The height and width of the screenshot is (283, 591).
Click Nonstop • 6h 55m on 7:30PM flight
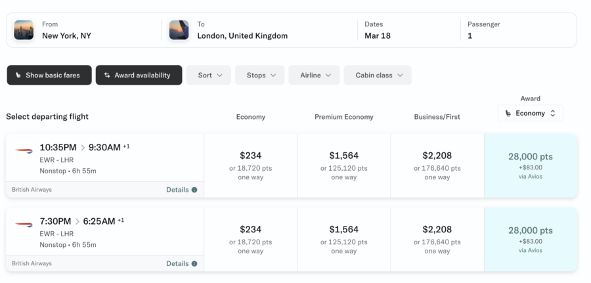[x=68, y=245]
